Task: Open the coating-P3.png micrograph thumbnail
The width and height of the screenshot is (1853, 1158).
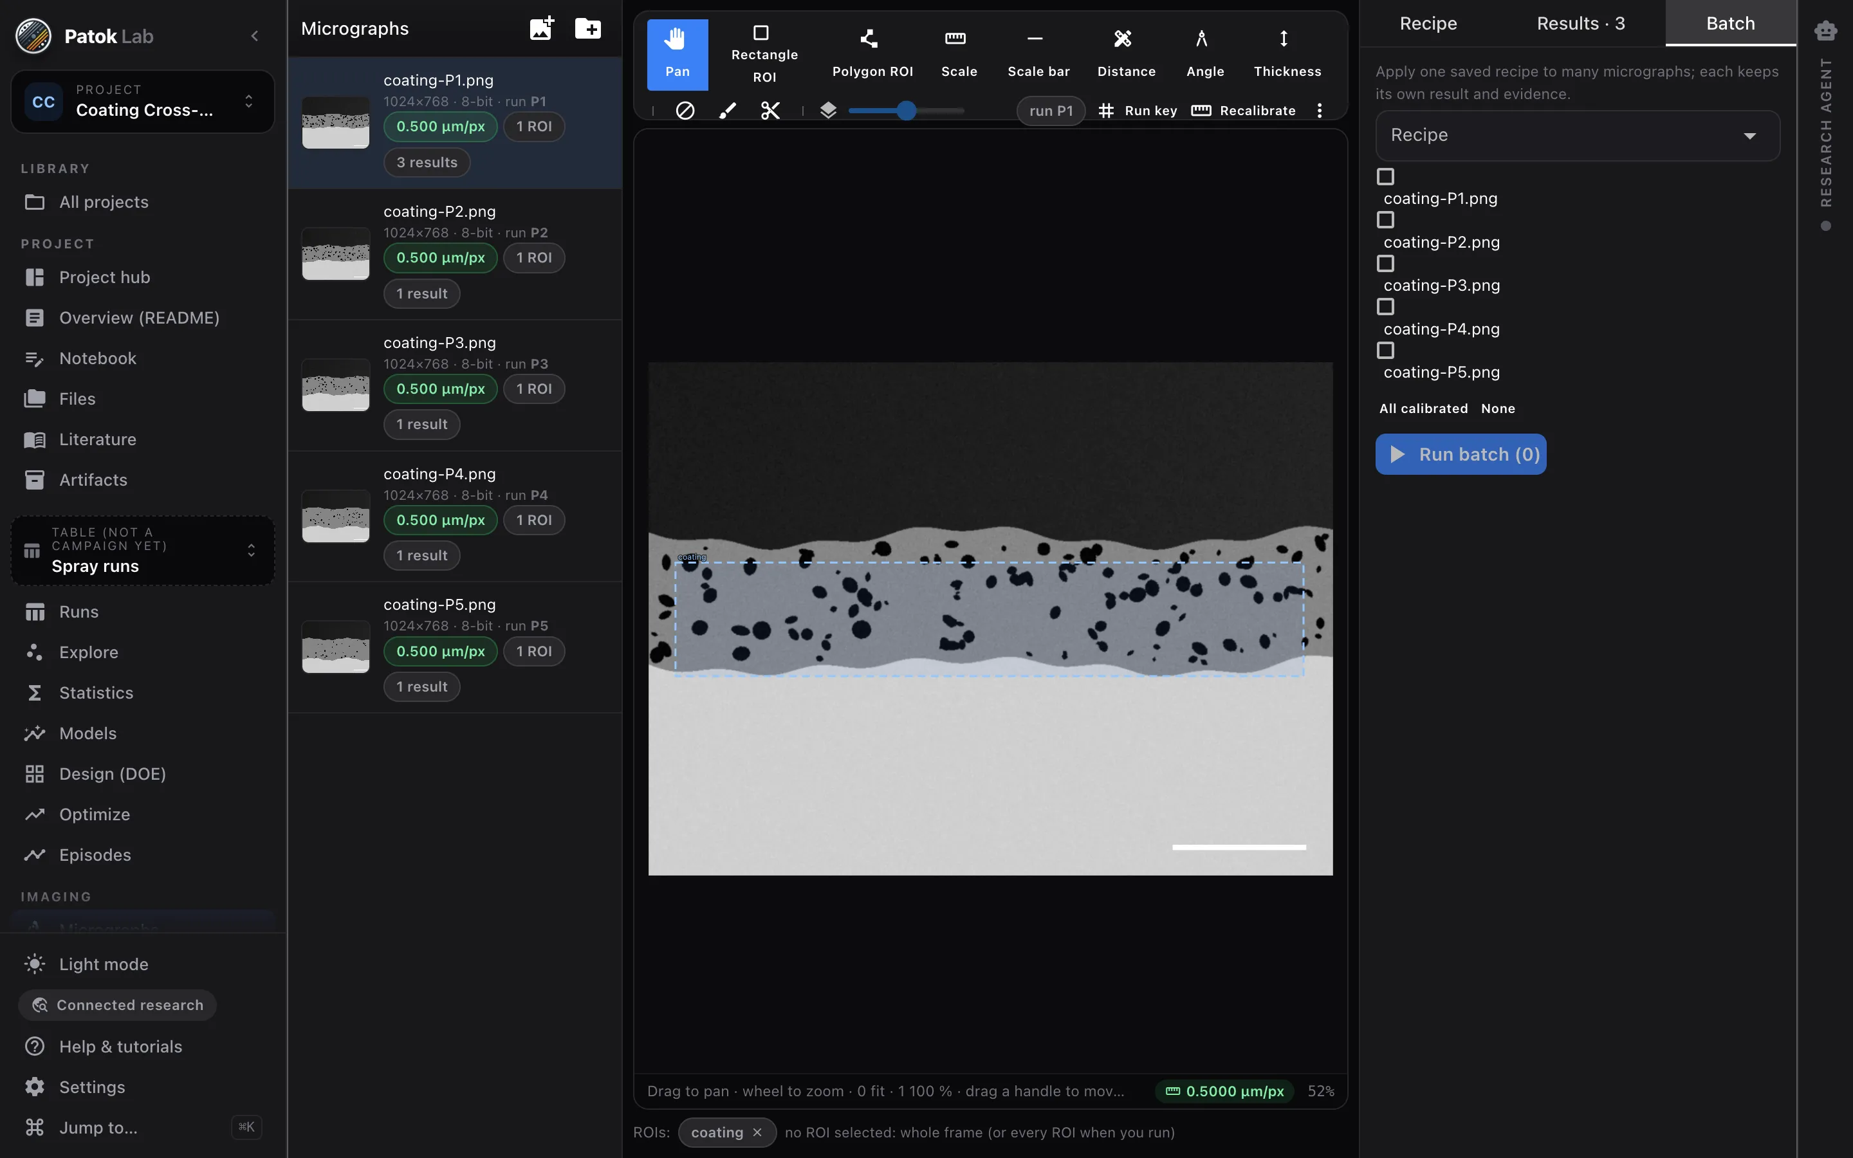Action: [x=335, y=385]
